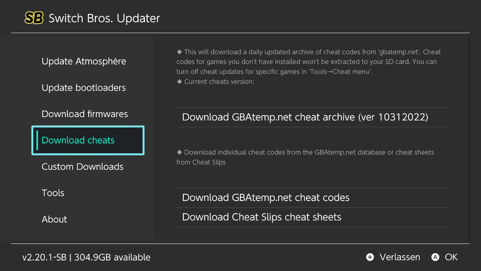The width and height of the screenshot is (481, 271).
Task: Click the Switch Bros. Updater title
Action: click(x=104, y=18)
